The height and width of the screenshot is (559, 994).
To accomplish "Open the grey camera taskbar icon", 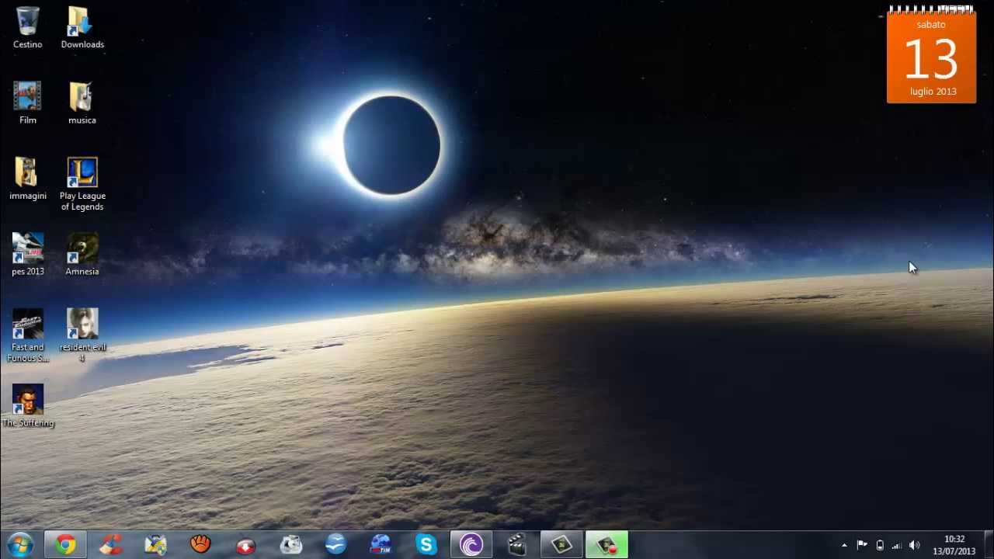I will [291, 545].
